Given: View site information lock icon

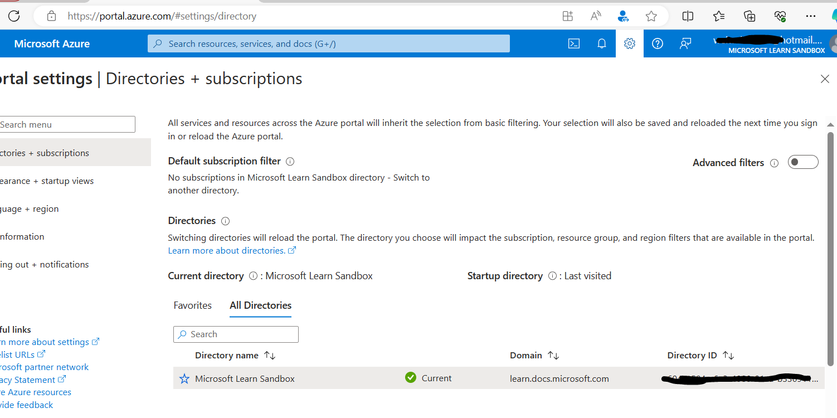Looking at the screenshot, I should pyautogui.click(x=51, y=16).
